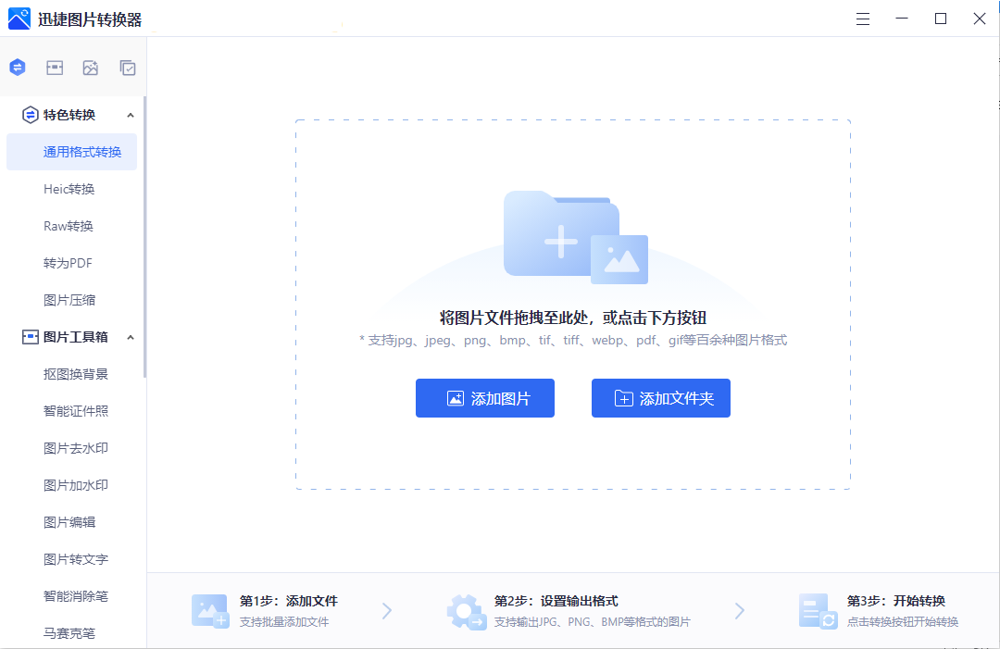Open the hamburger menu
This screenshot has width=1000, height=649.
click(x=862, y=18)
